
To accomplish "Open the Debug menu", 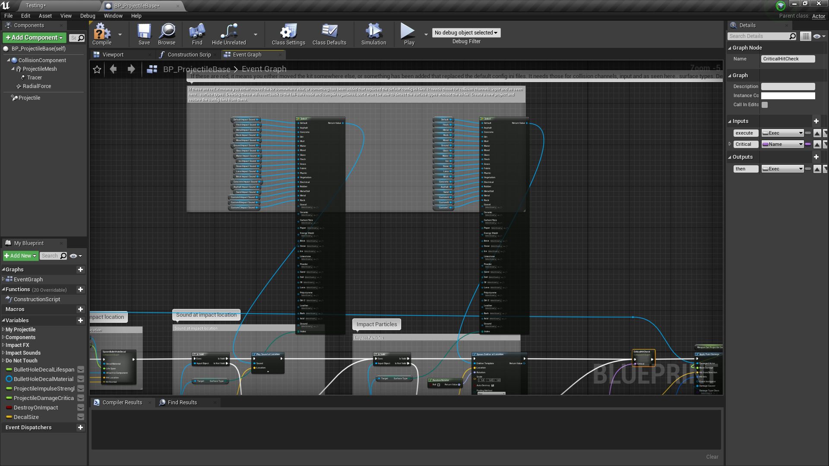I will click(88, 16).
